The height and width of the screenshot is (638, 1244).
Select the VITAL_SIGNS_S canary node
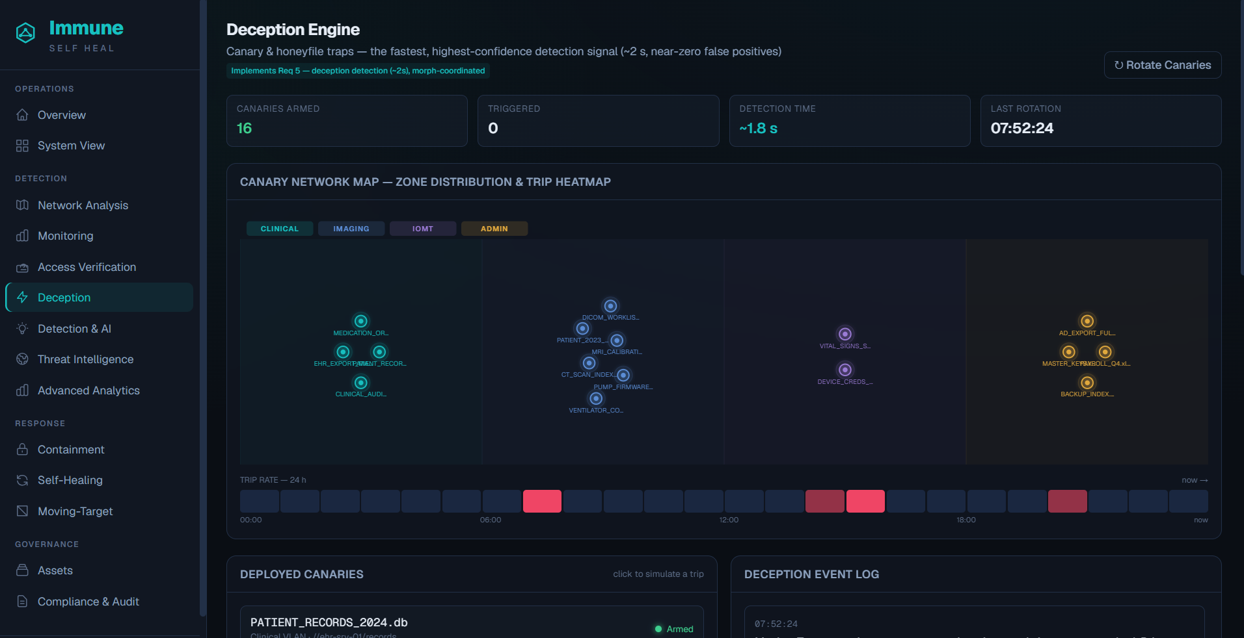(845, 334)
